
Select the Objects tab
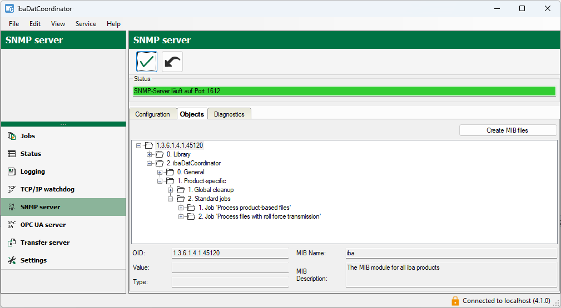(192, 114)
